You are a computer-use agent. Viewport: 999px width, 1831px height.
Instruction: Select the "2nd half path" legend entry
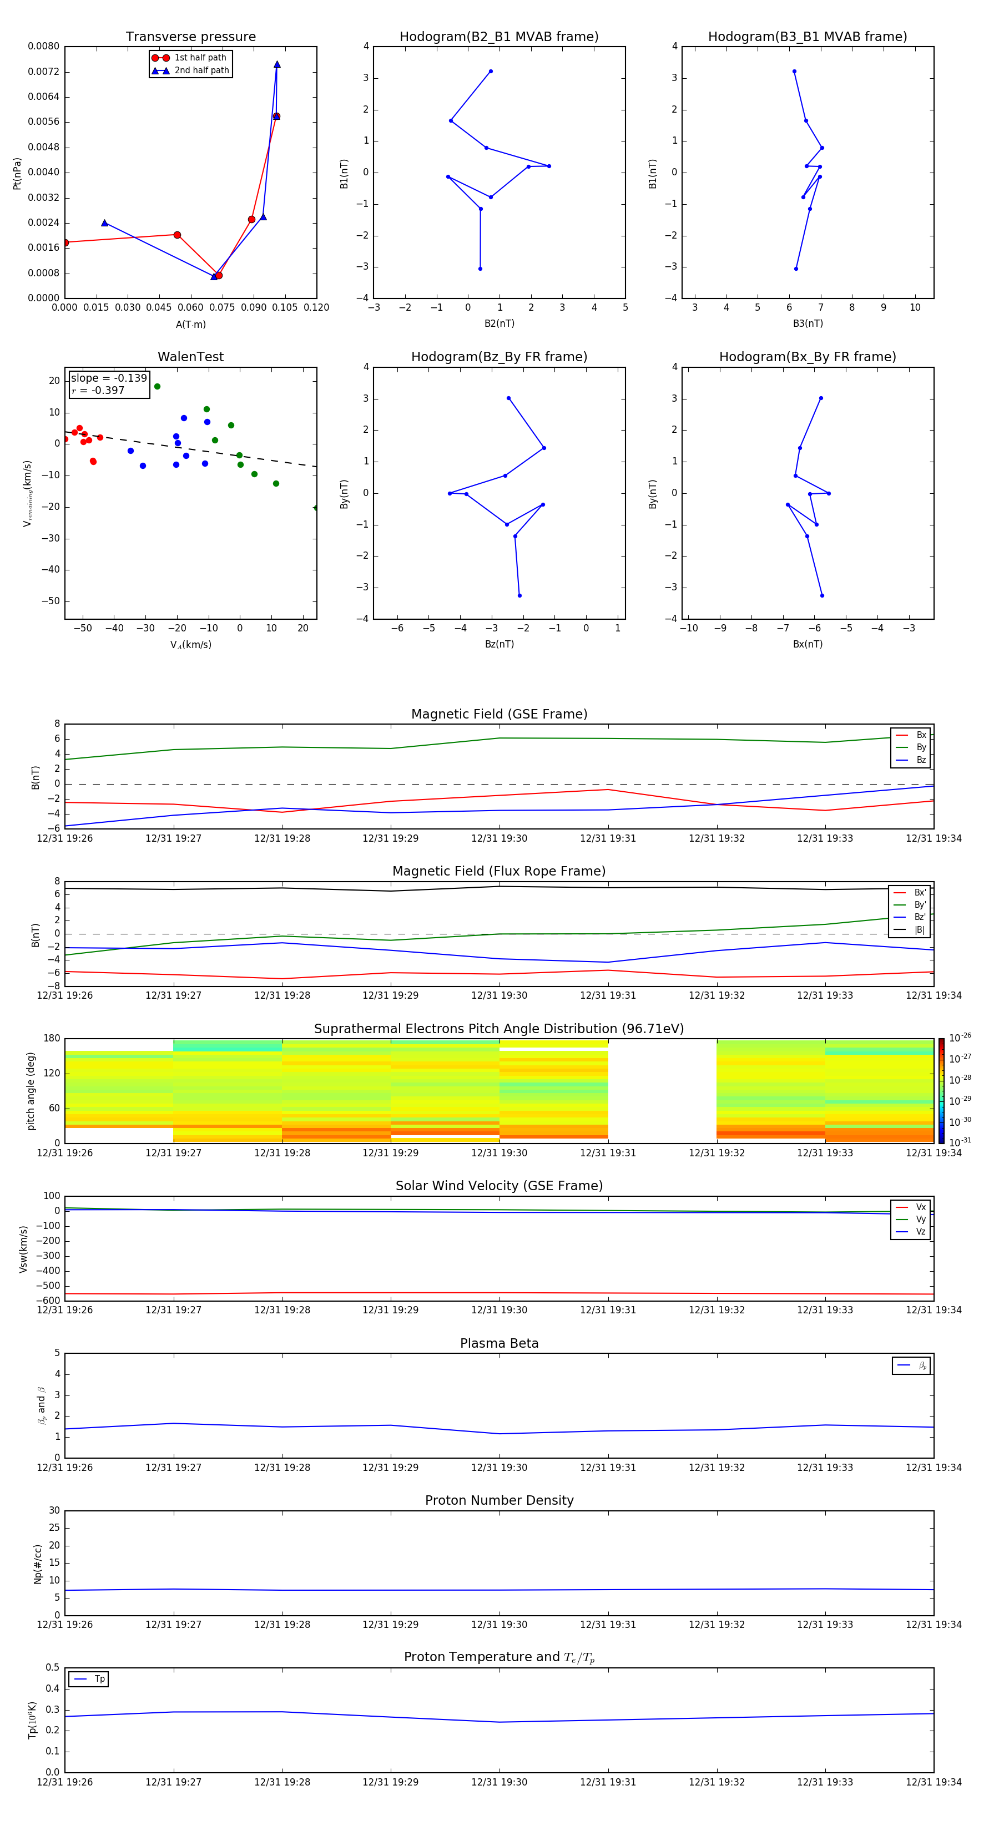190,70
